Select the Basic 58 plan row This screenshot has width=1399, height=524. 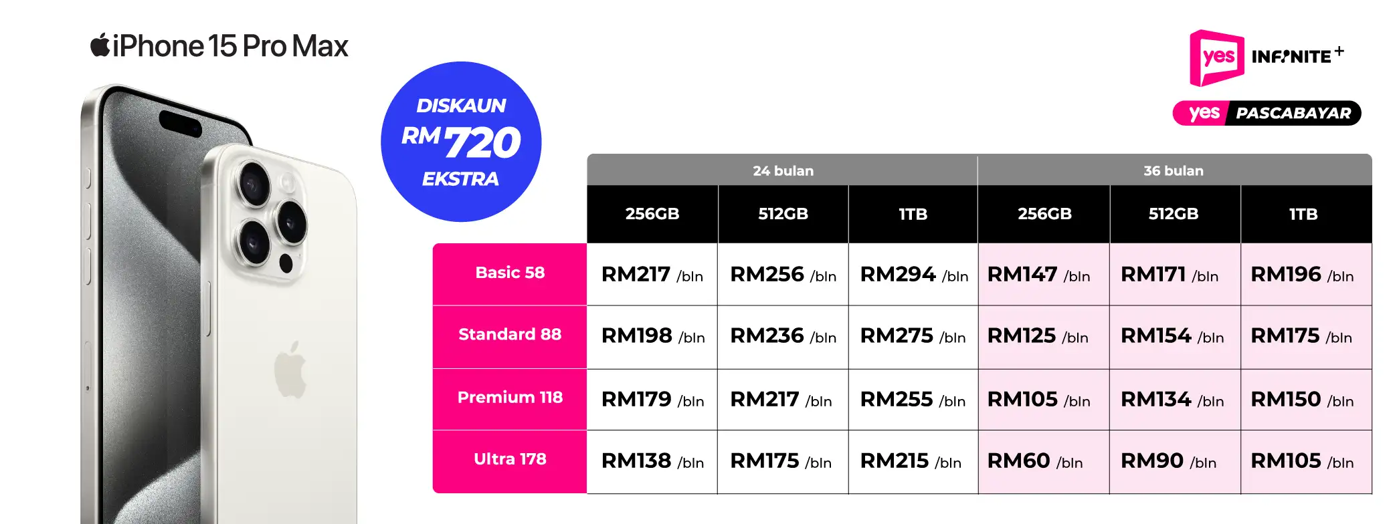[x=902, y=274]
